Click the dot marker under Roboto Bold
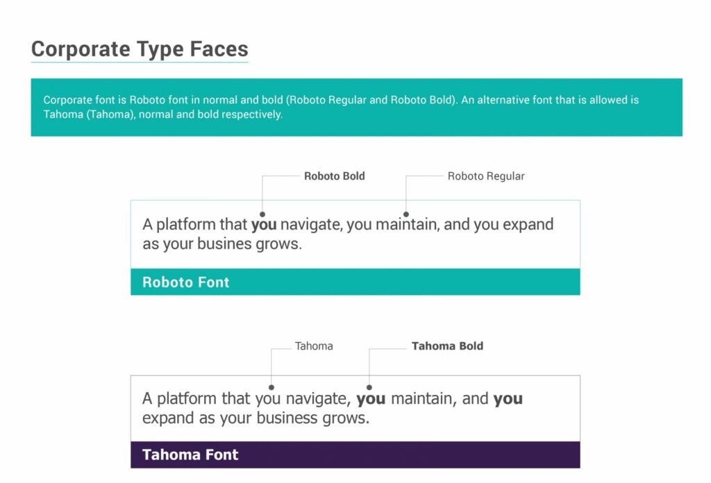Image resolution: width=711 pixels, height=483 pixels. pyautogui.click(x=262, y=214)
